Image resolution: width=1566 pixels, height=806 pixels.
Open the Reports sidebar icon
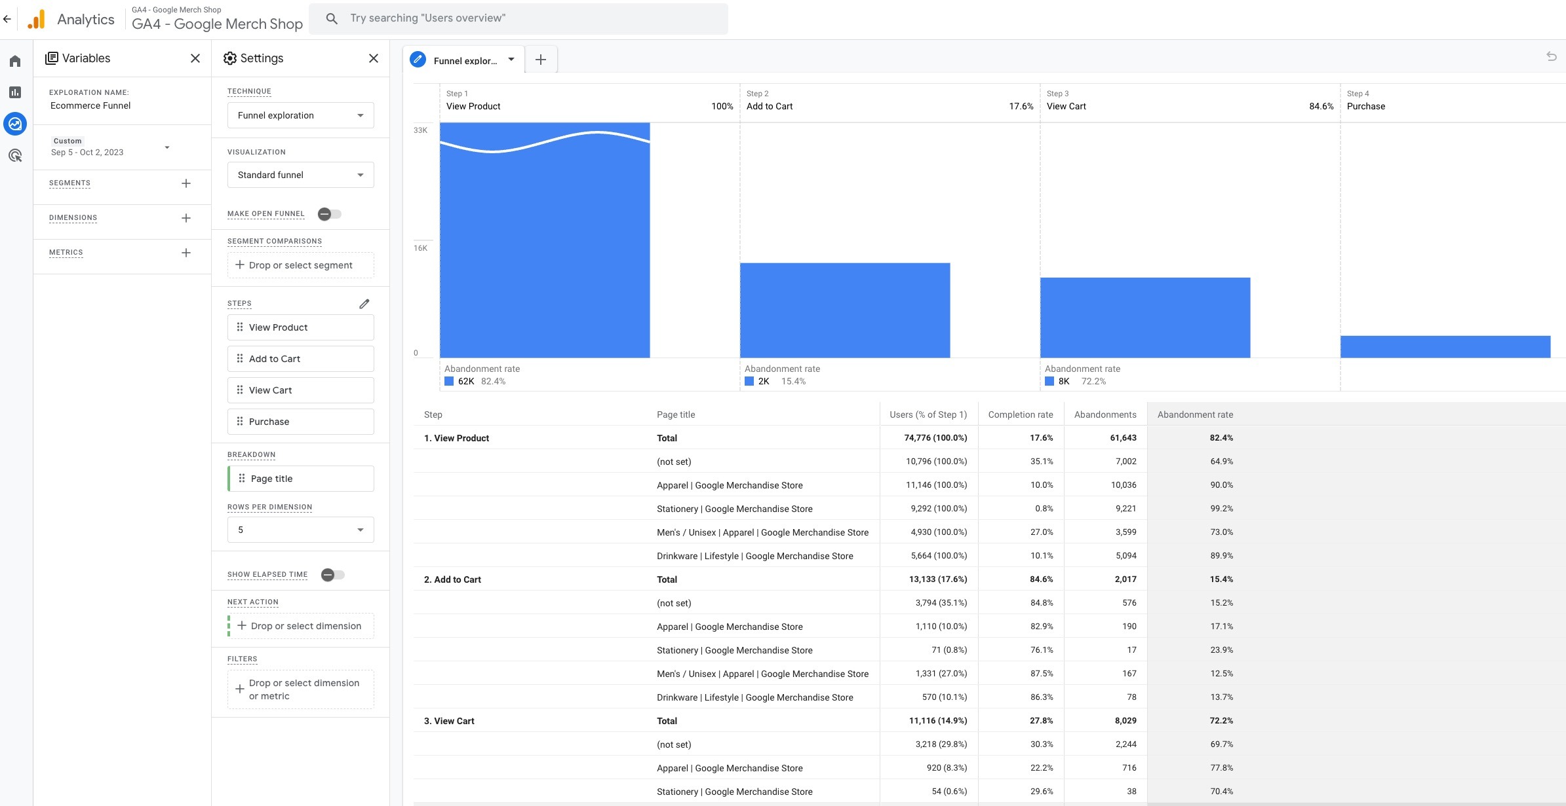pyautogui.click(x=15, y=92)
